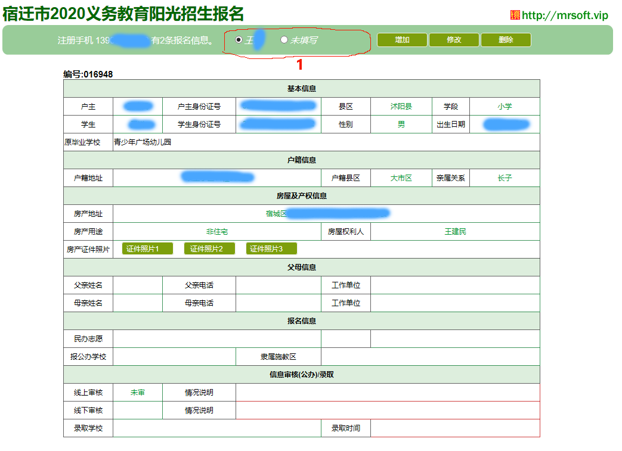This screenshot has height=451, width=622.
Task: Select the 未填写 radio option
Action: (284, 40)
